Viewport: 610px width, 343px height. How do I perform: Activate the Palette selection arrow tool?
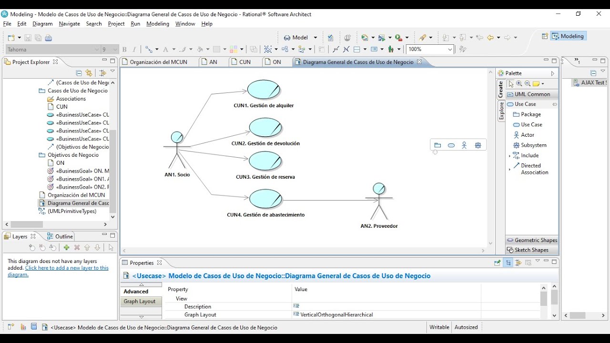pos(511,83)
